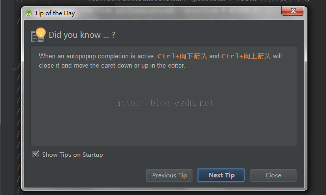Viewport: 326px width, 195px height.
Task: Click the Android Studio title bar icon
Action: click(x=28, y=13)
